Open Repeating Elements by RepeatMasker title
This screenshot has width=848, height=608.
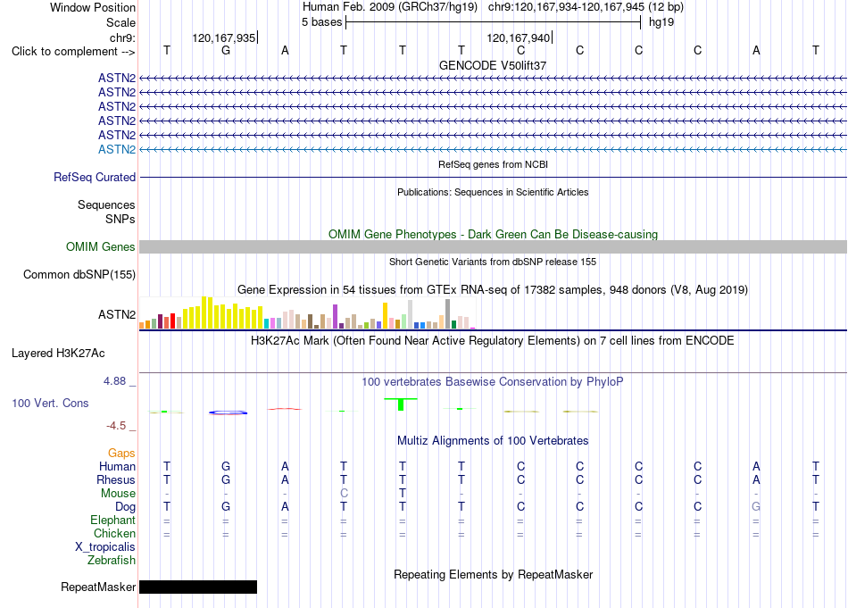click(x=493, y=574)
